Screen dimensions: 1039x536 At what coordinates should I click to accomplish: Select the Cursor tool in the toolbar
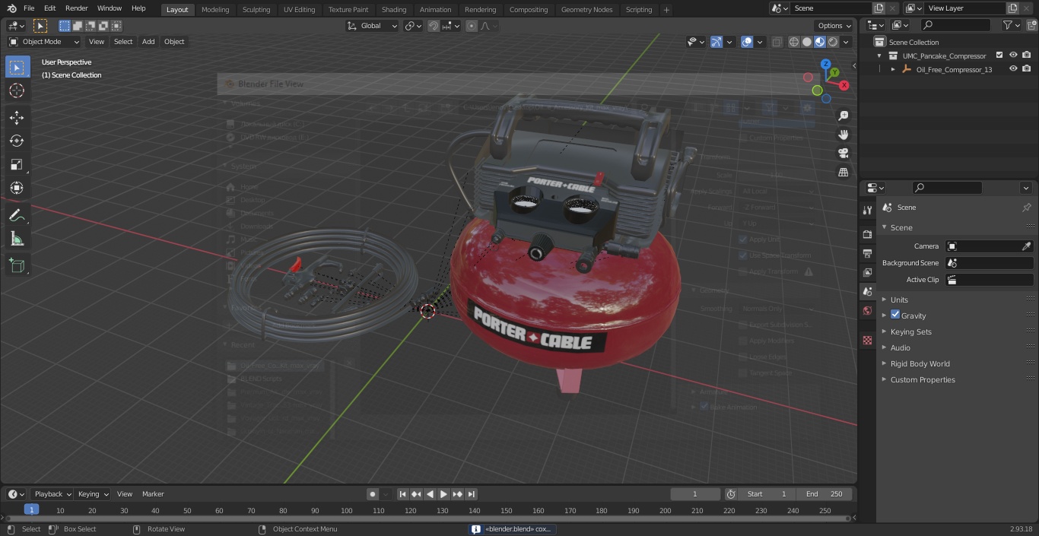(x=17, y=90)
